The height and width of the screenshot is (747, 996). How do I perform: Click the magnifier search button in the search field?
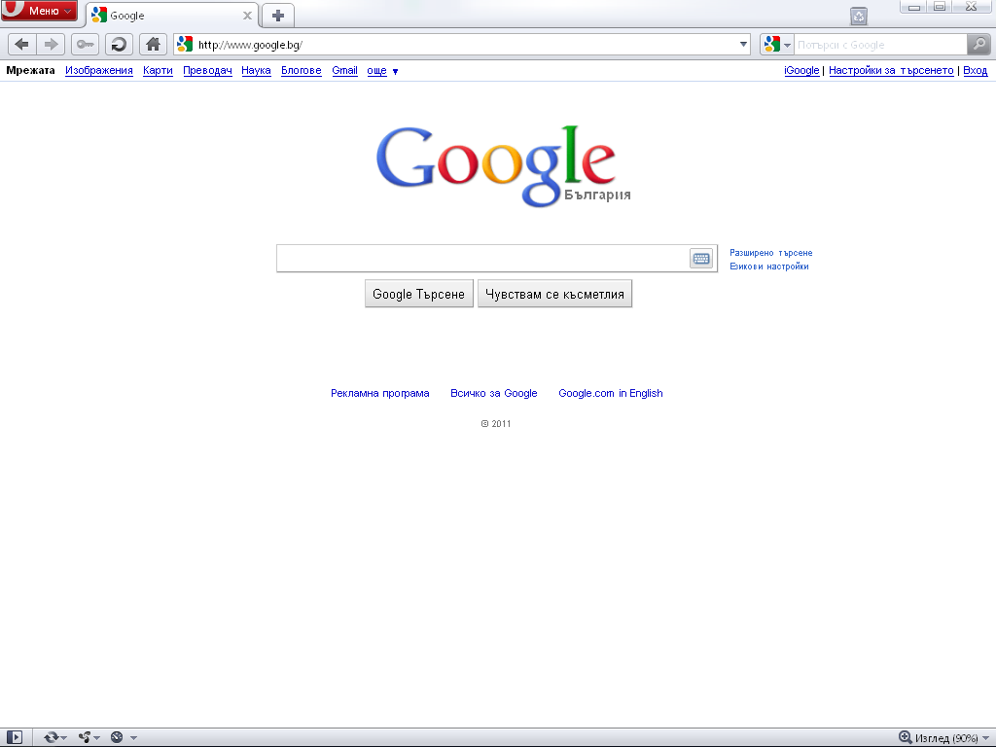tap(978, 45)
